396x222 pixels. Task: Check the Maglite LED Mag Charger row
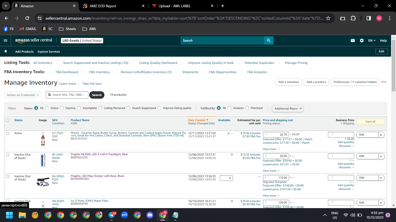point(8,176)
